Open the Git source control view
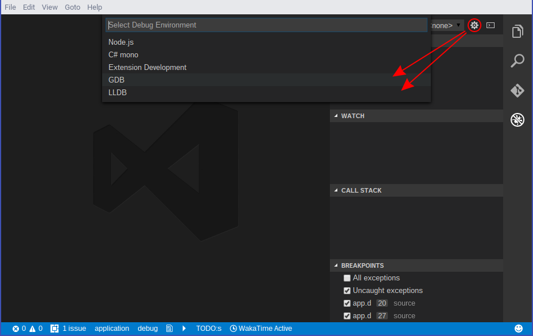The height and width of the screenshot is (336, 533). click(518, 91)
